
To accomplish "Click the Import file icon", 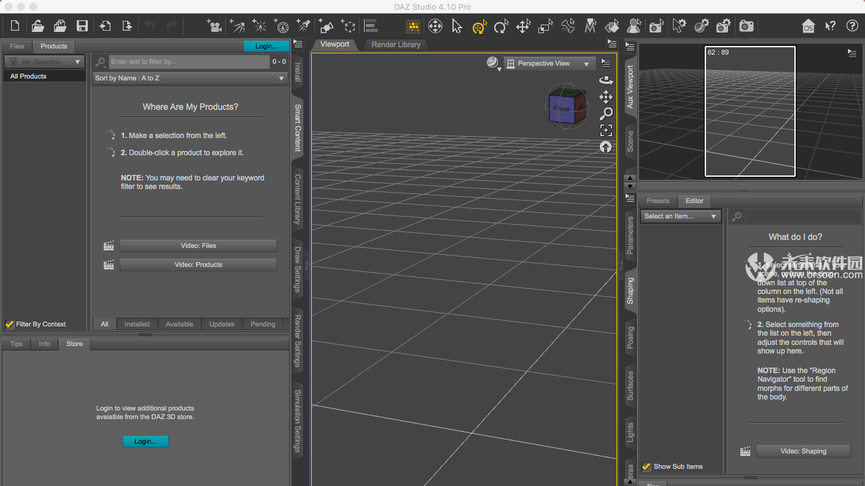I will tap(105, 26).
